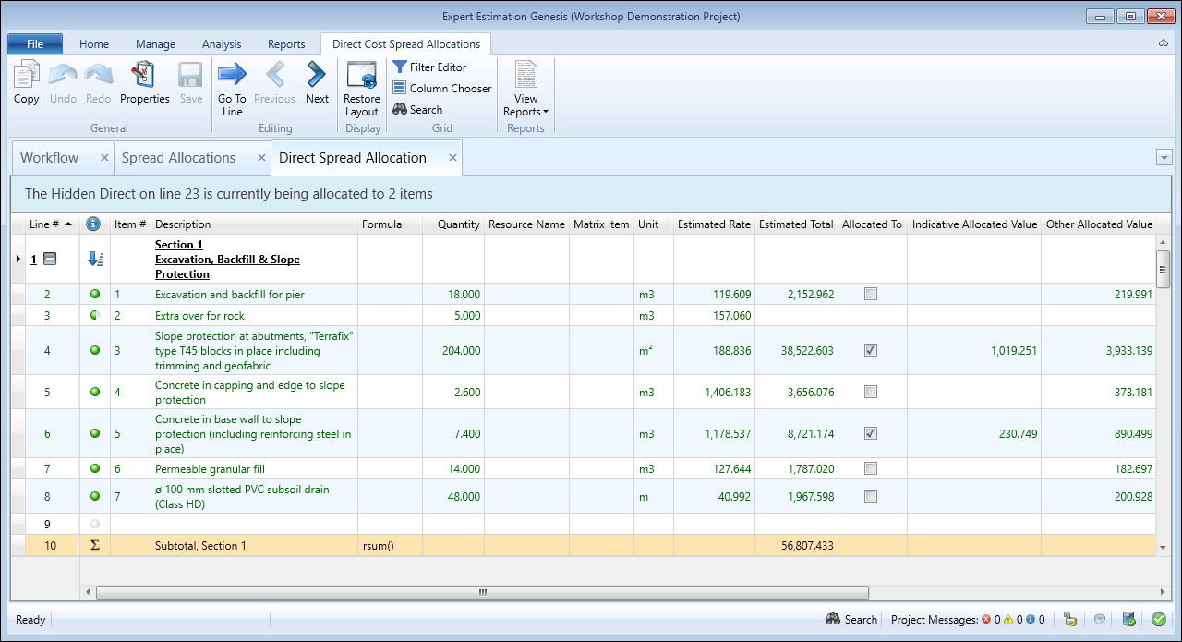Click the Search button in Grid group

(x=417, y=109)
